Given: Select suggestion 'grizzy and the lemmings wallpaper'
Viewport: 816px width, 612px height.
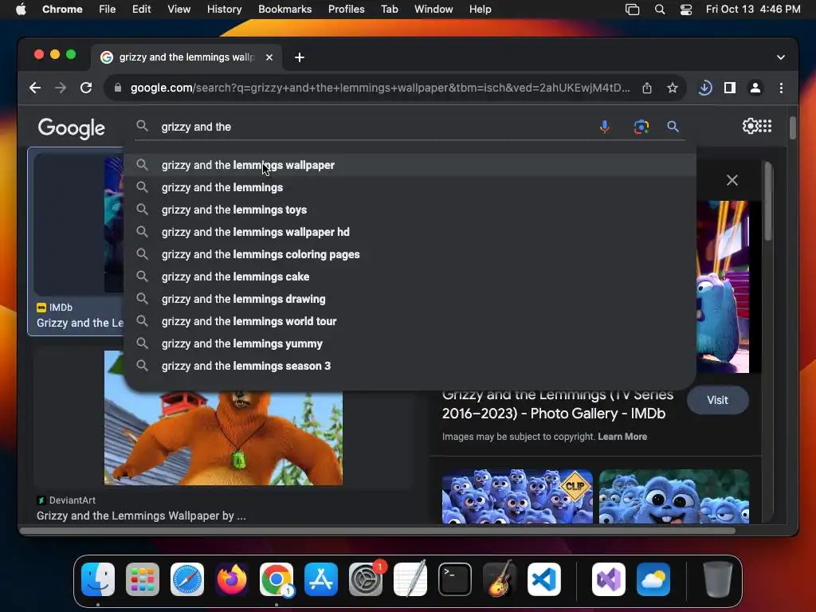Looking at the screenshot, I should pos(410,165).
